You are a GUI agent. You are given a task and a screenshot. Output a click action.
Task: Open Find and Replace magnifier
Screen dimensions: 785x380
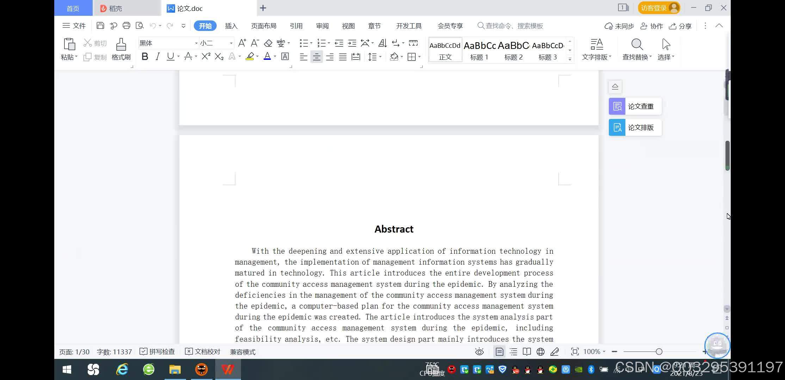point(637,45)
